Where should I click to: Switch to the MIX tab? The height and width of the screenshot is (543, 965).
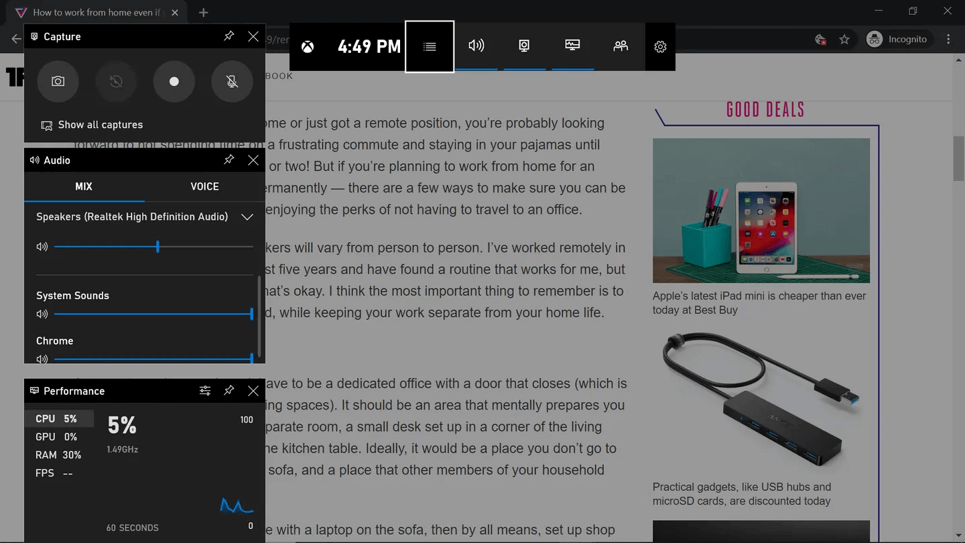pyautogui.click(x=84, y=186)
